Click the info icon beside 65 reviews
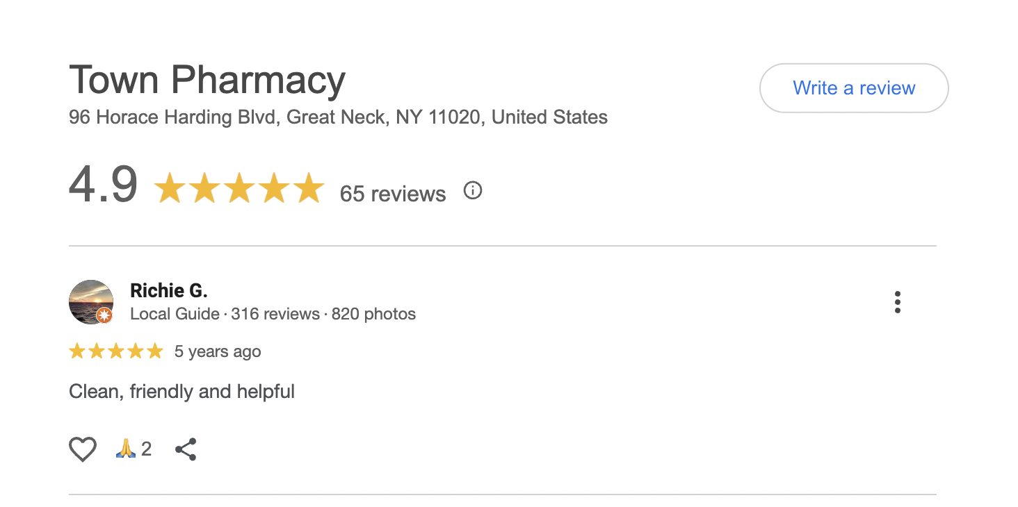The image size is (1018, 507). [x=473, y=190]
